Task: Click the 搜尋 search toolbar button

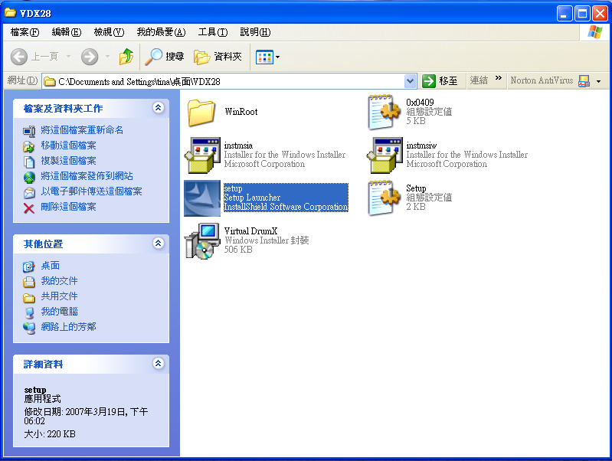Action: tap(165, 57)
